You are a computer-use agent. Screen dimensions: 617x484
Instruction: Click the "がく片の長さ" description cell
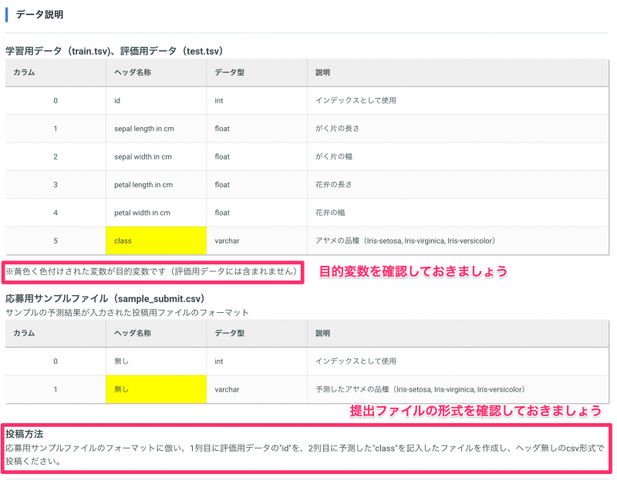pyautogui.click(x=337, y=129)
